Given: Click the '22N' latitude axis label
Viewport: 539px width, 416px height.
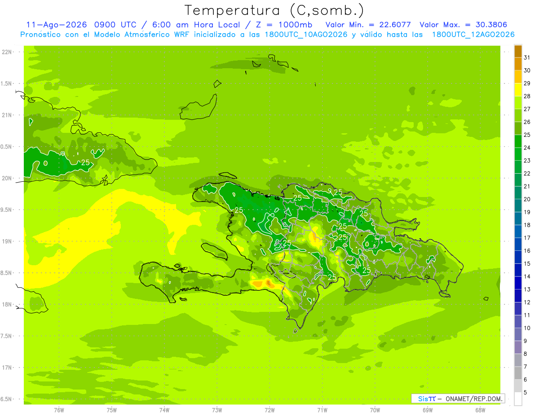Looking at the screenshot, I should [x=7, y=52].
